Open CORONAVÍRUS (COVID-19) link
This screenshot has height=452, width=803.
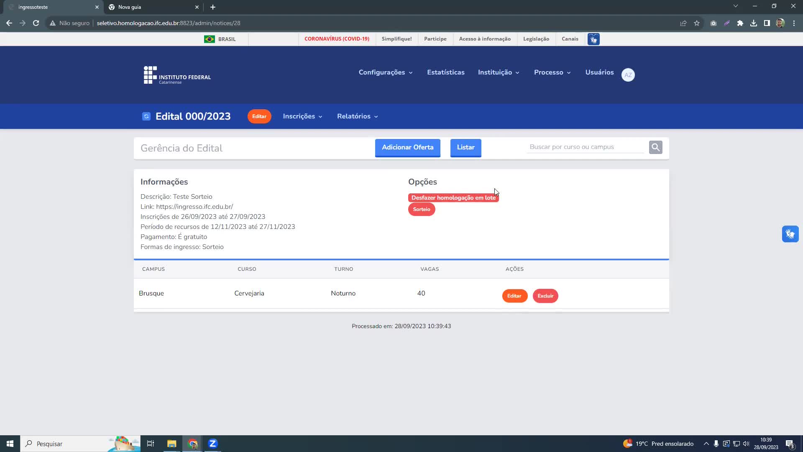click(337, 39)
